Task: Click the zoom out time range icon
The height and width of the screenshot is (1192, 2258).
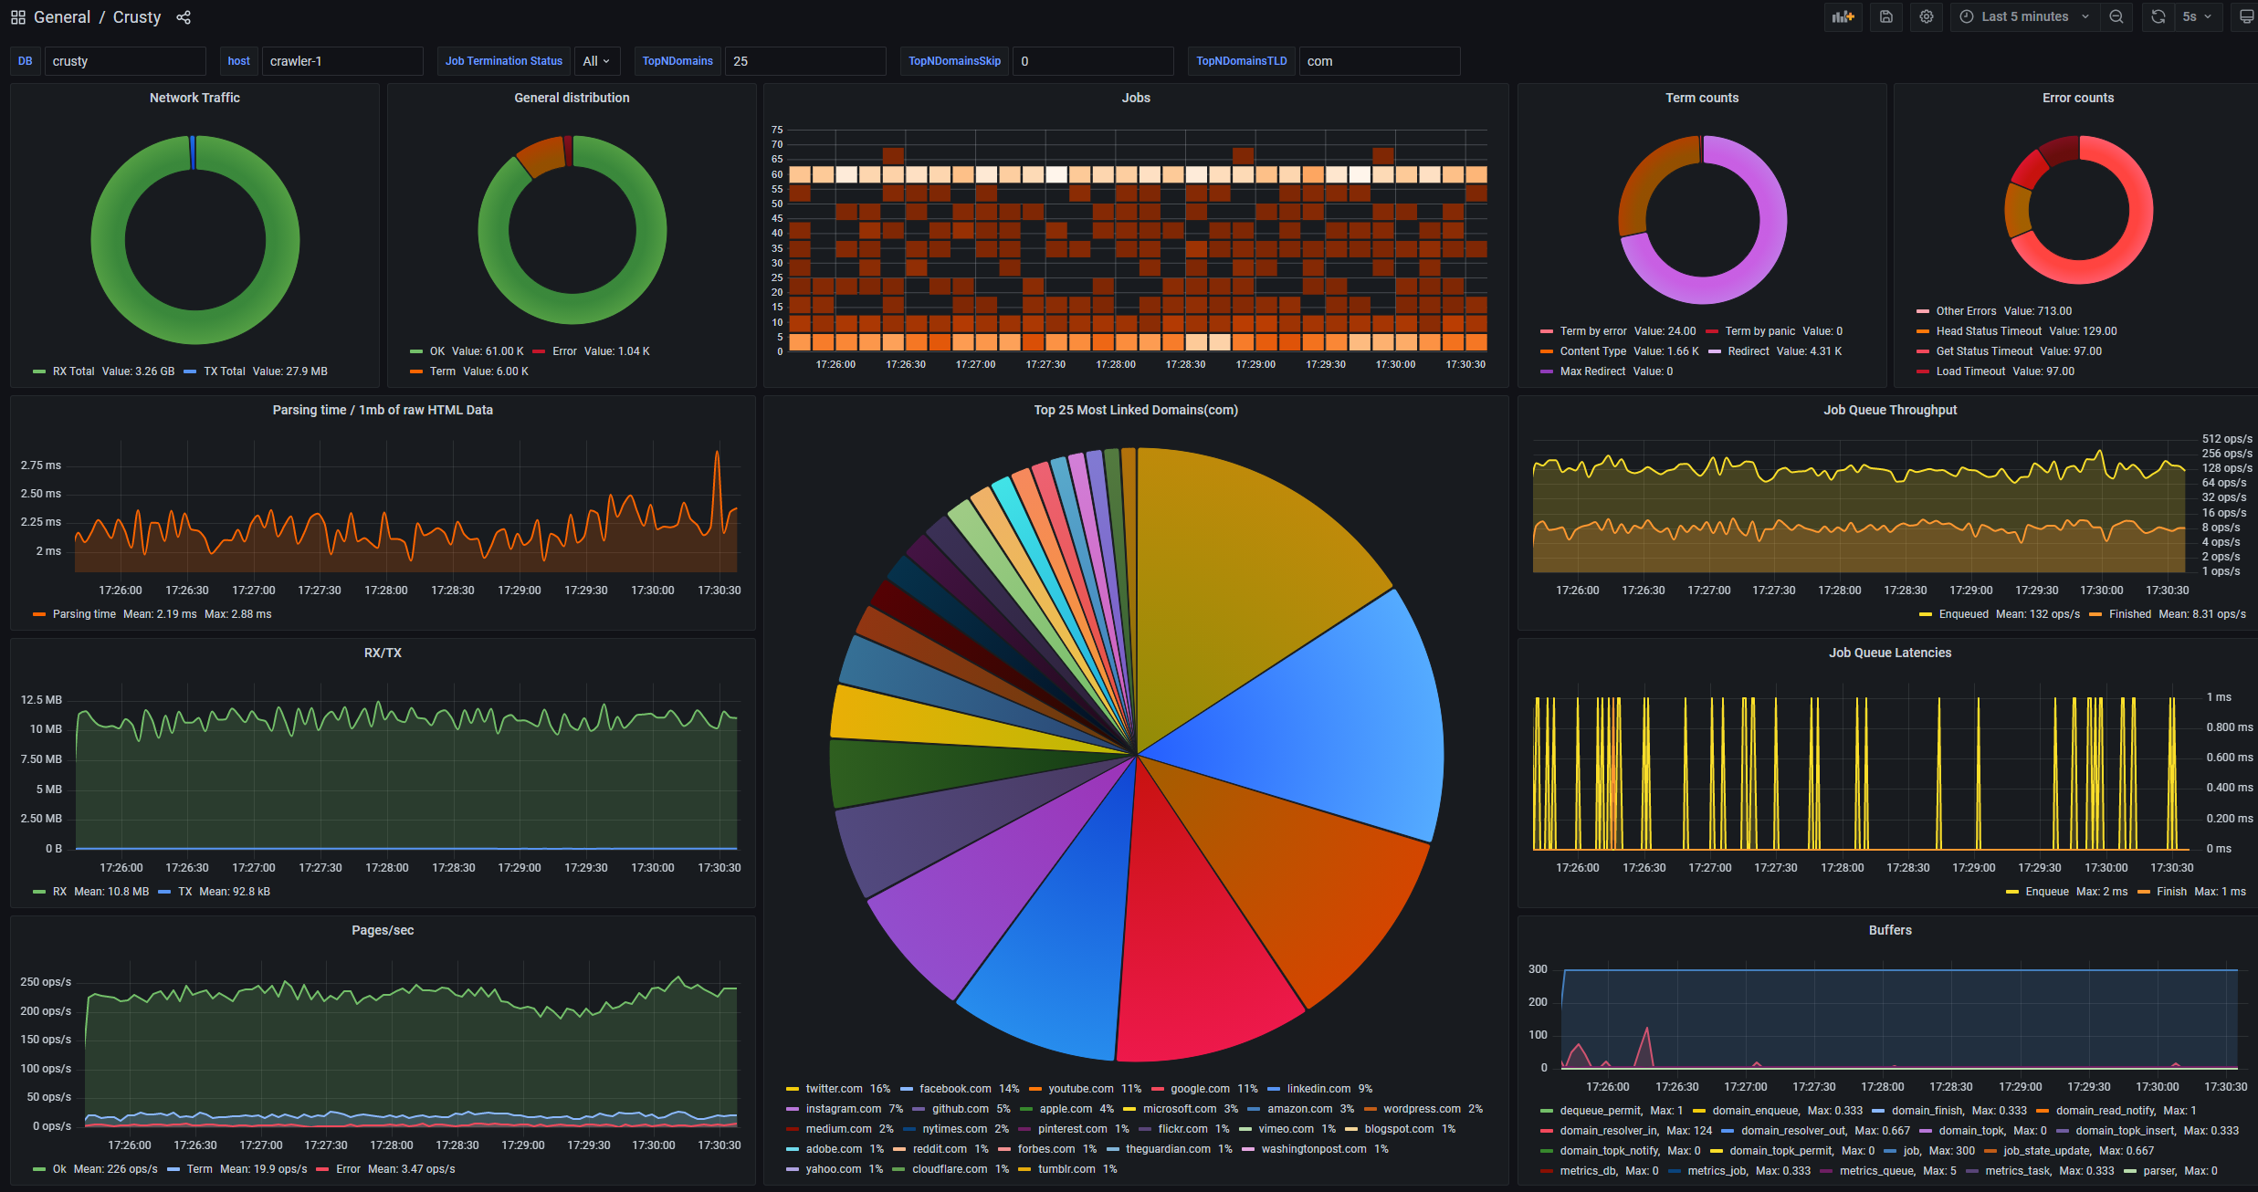Action: pyautogui.click(x=2116, y=16)
